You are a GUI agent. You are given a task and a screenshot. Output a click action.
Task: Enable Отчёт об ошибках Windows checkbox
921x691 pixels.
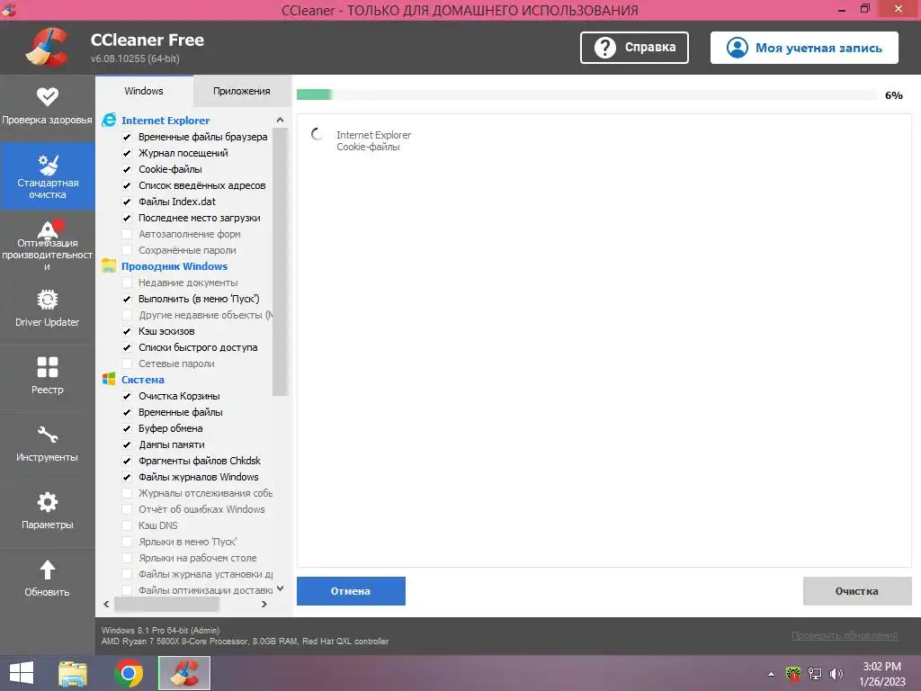127,509
